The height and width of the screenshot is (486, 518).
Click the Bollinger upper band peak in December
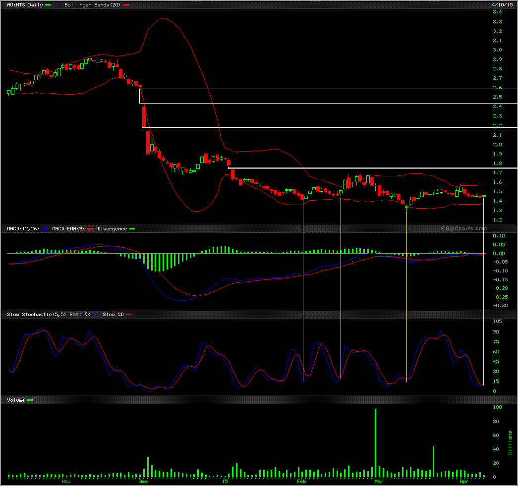point(163,18)
